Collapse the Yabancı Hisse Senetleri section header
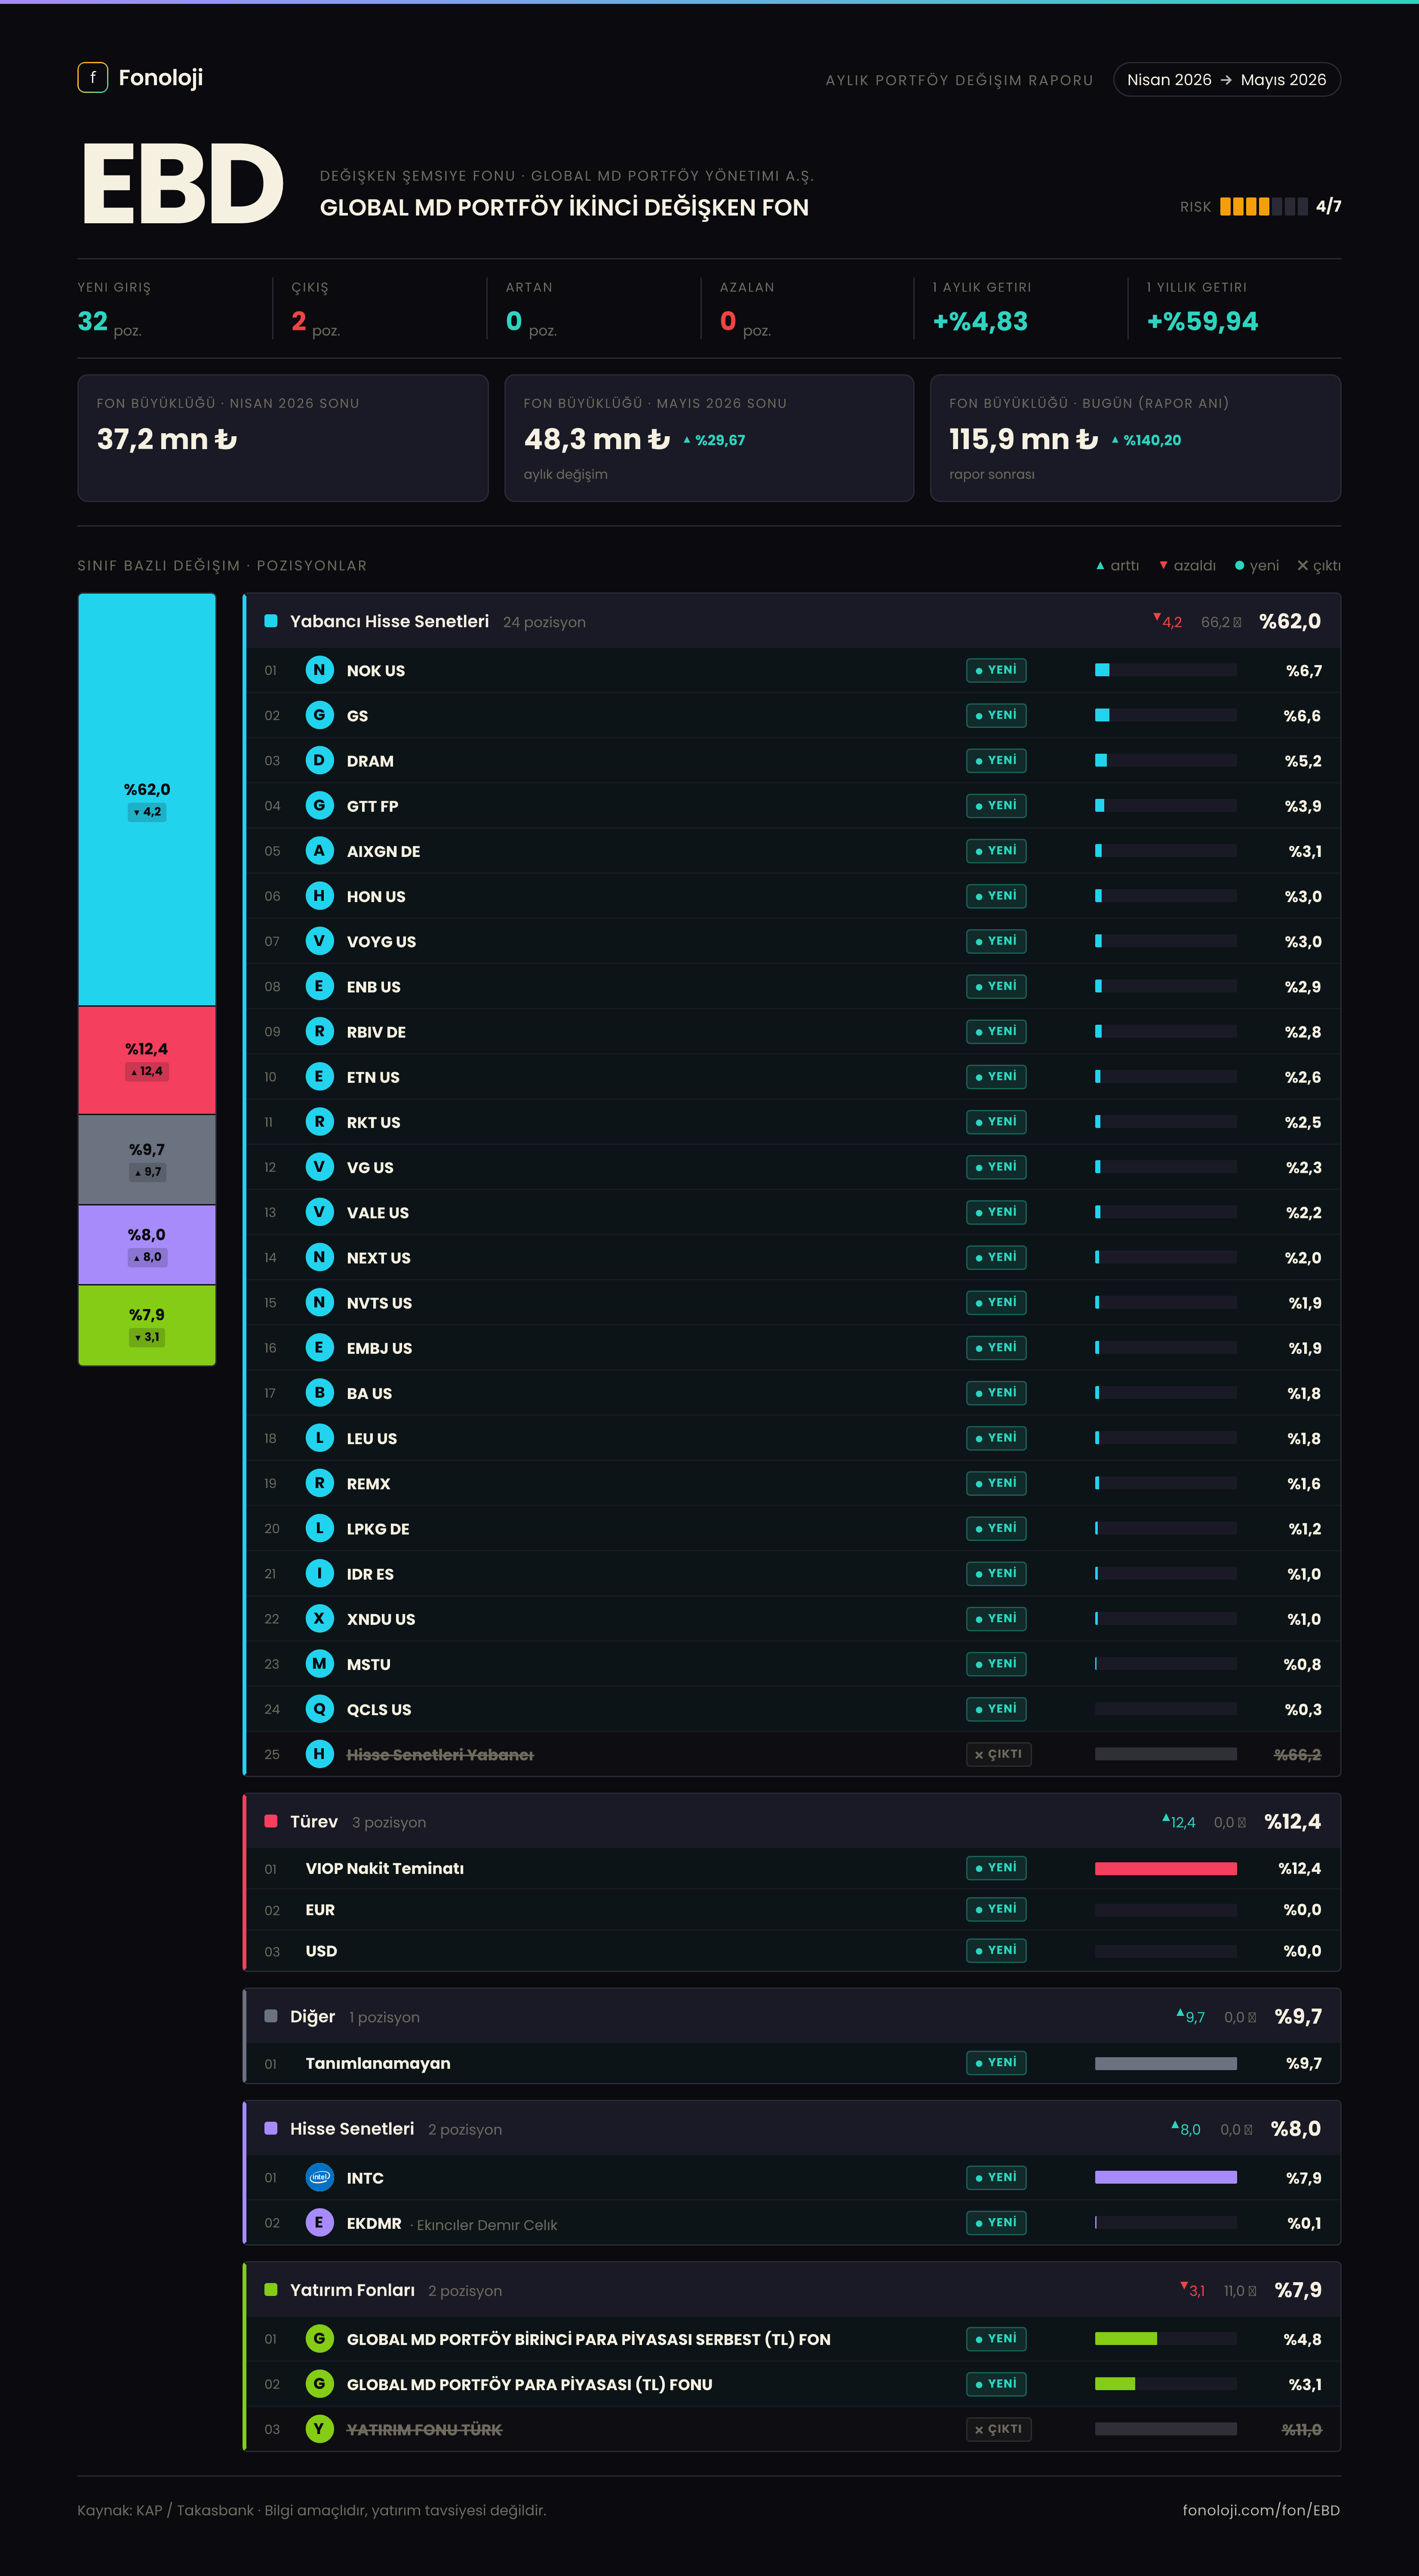Viewport: 1419px width, 2576px height. (792, 621)
